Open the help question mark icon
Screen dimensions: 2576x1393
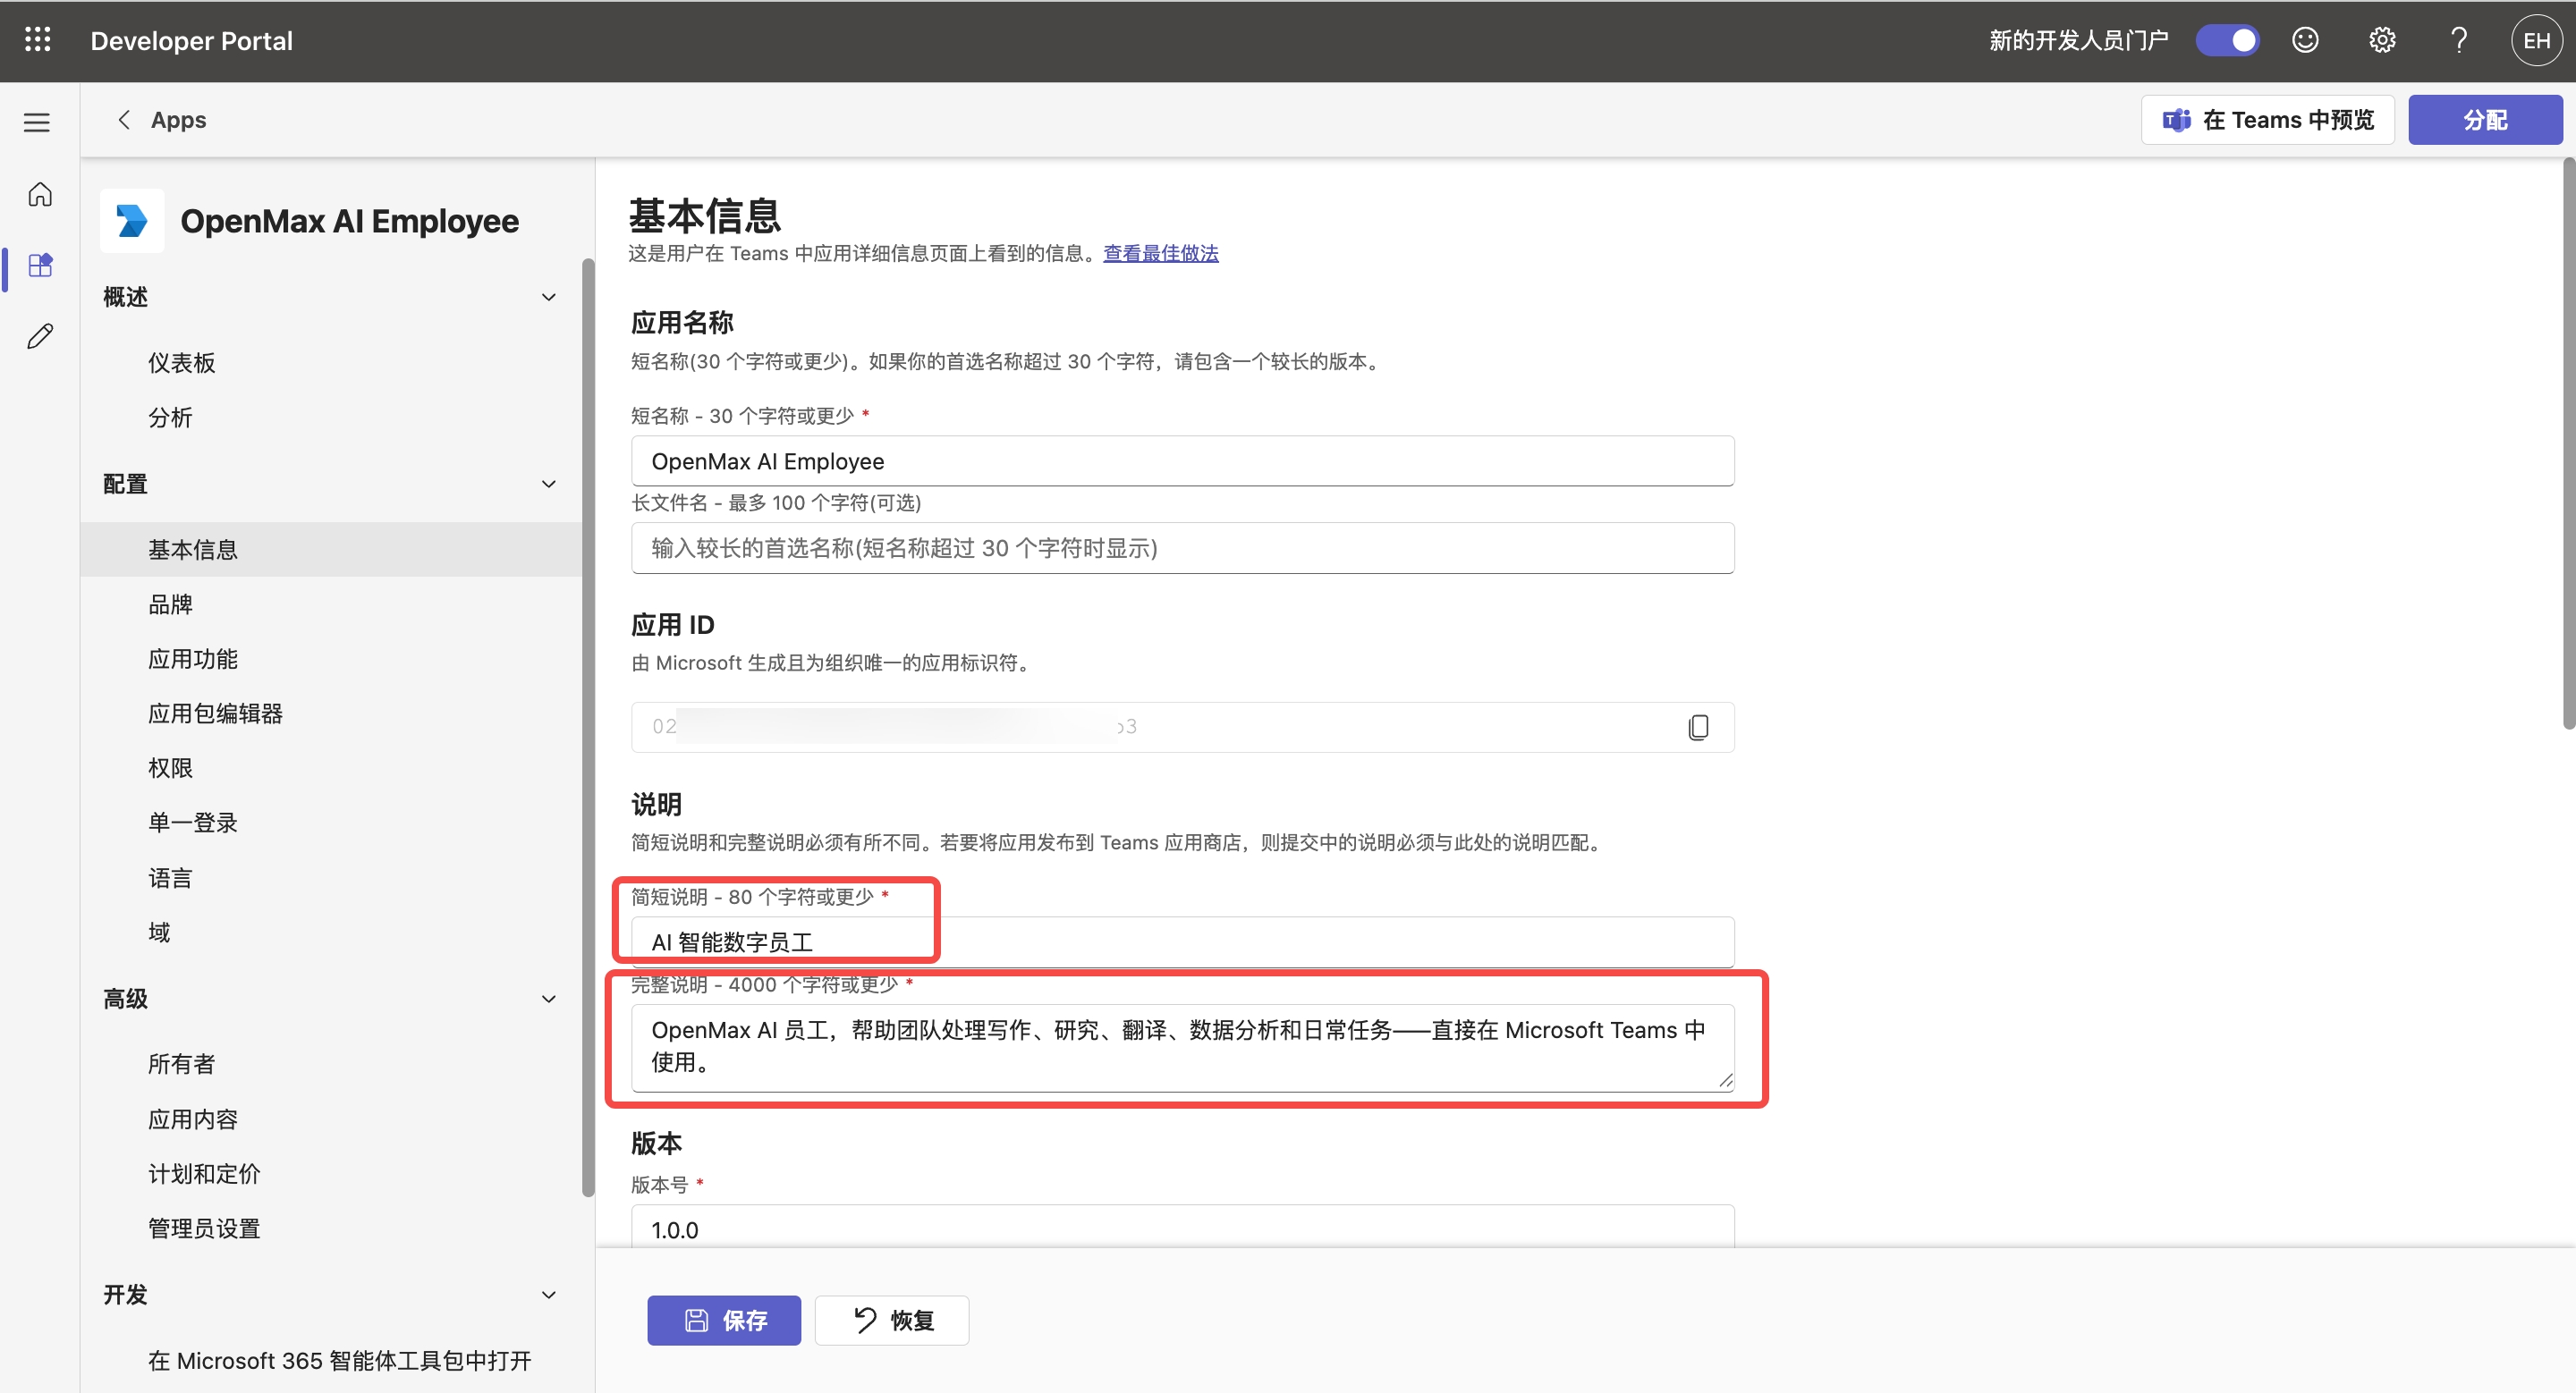(2458, 40)
